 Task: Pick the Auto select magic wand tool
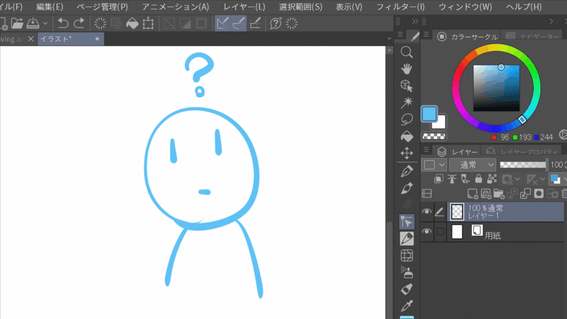click(x=406, y=103)
